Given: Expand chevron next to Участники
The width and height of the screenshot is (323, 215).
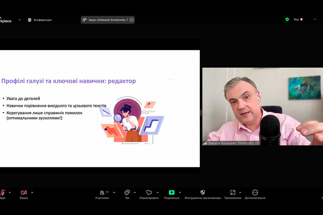Looking at the screenshot, I should click(114, 192).
